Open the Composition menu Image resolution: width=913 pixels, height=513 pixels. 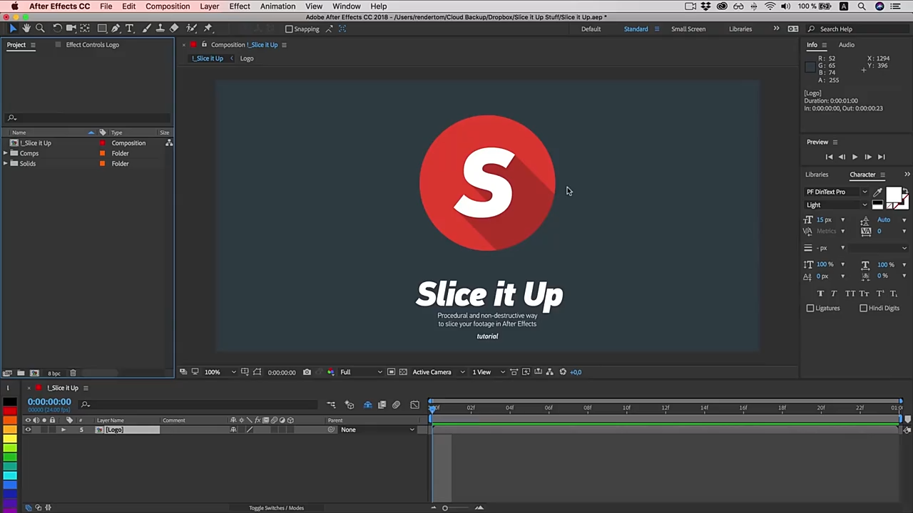pyautogui.click(x=168, y=6)
